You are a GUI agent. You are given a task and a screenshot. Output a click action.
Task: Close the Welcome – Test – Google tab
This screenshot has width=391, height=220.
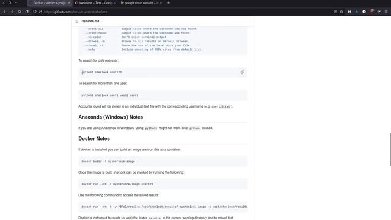[x=115, y=3]
